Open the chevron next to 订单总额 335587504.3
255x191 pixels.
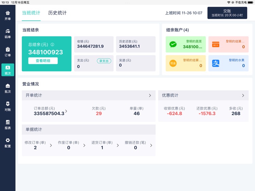[66, 111]
